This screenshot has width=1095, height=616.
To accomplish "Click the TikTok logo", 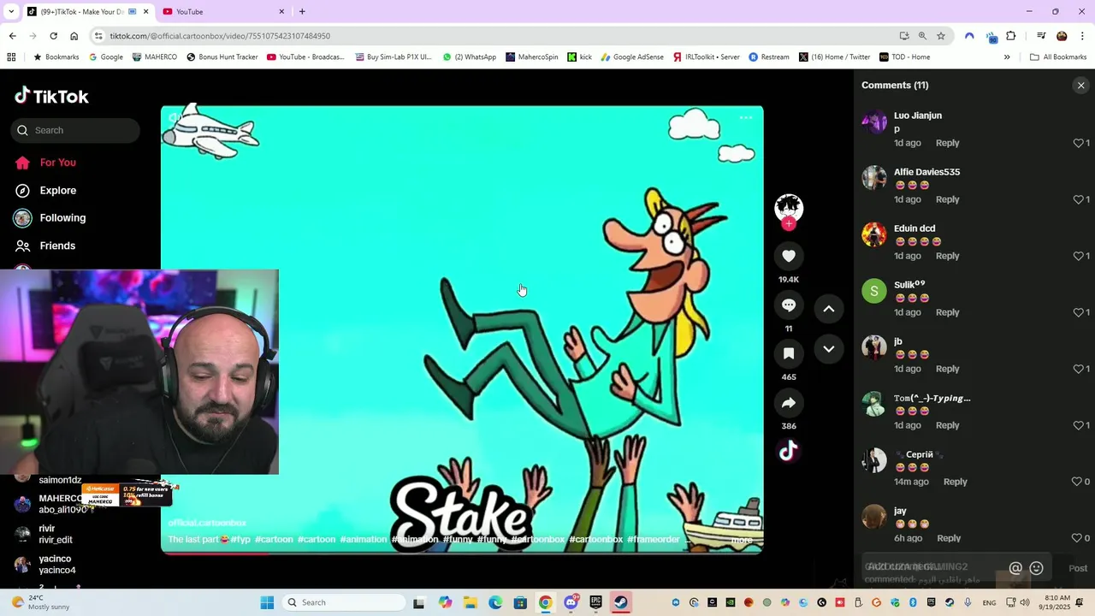I will pyautogui.click(x=51, y=96).
